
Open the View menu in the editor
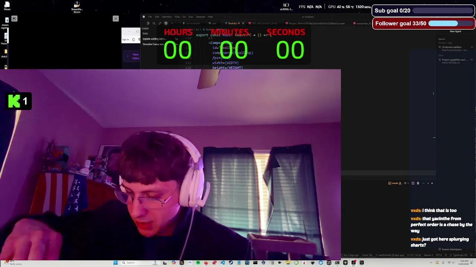click(x=177, y=17)
